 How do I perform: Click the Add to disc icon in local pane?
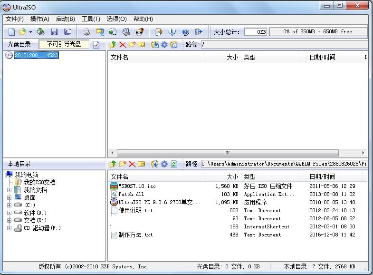coord(154,164)
